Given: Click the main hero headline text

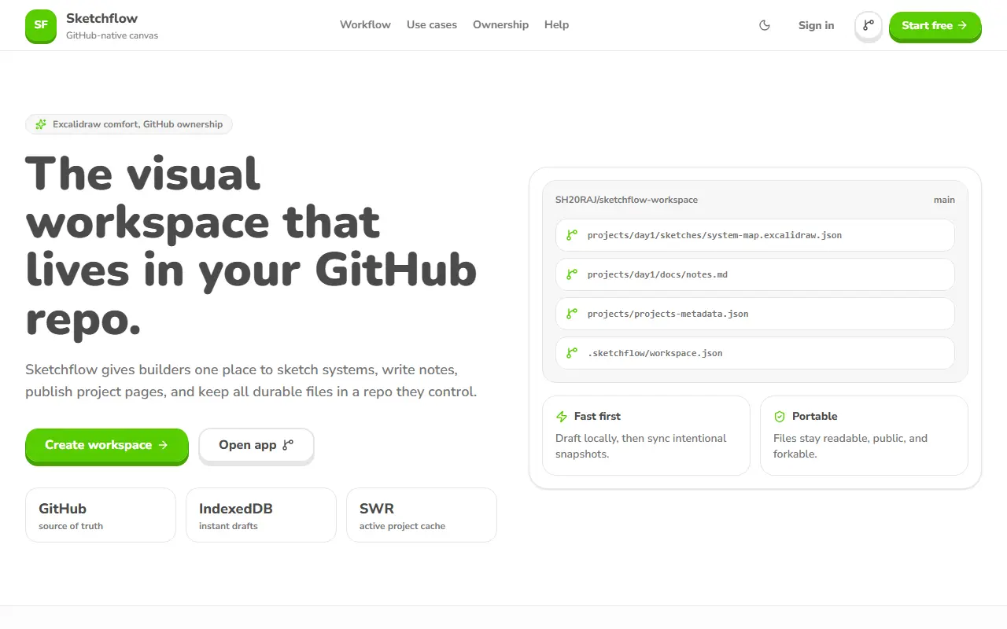Looking at the screenshot, I should point(252,245).
